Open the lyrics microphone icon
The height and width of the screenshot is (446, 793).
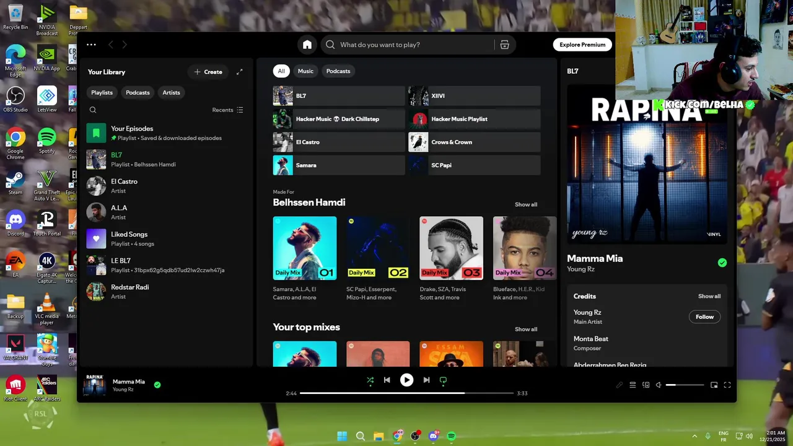(619, 385)
